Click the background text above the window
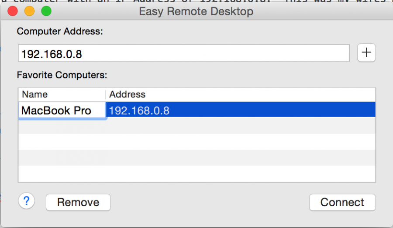Screen dimensions: 393x228 pos(306,2)
